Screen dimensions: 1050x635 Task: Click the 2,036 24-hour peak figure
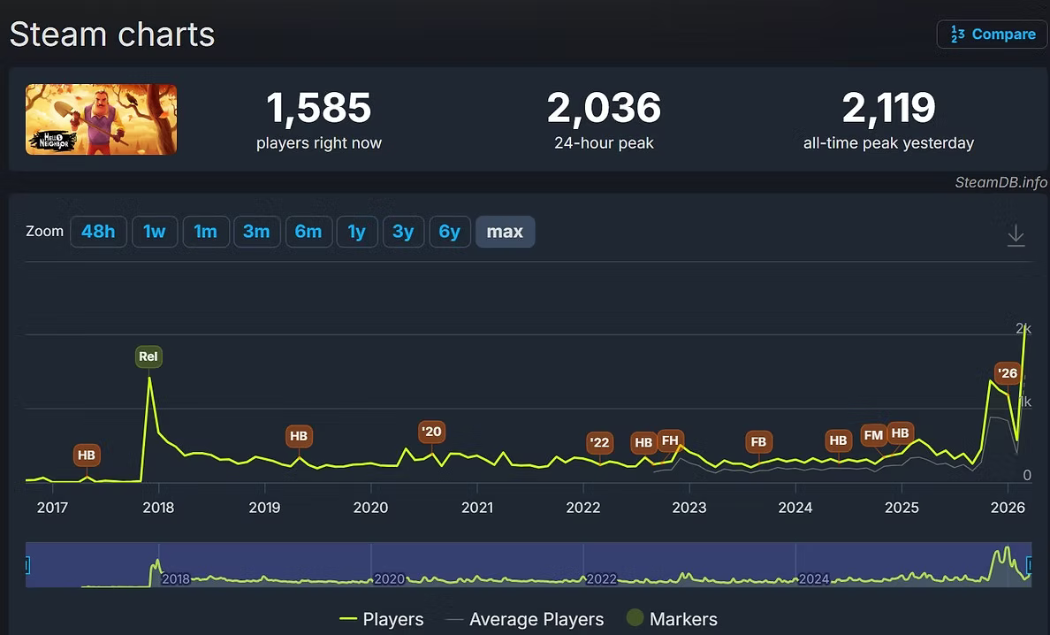tap(604, 108)
